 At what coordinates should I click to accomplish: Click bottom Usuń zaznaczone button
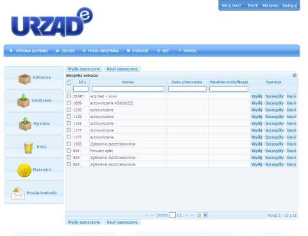pyautogui.click(x=122, y=223)
